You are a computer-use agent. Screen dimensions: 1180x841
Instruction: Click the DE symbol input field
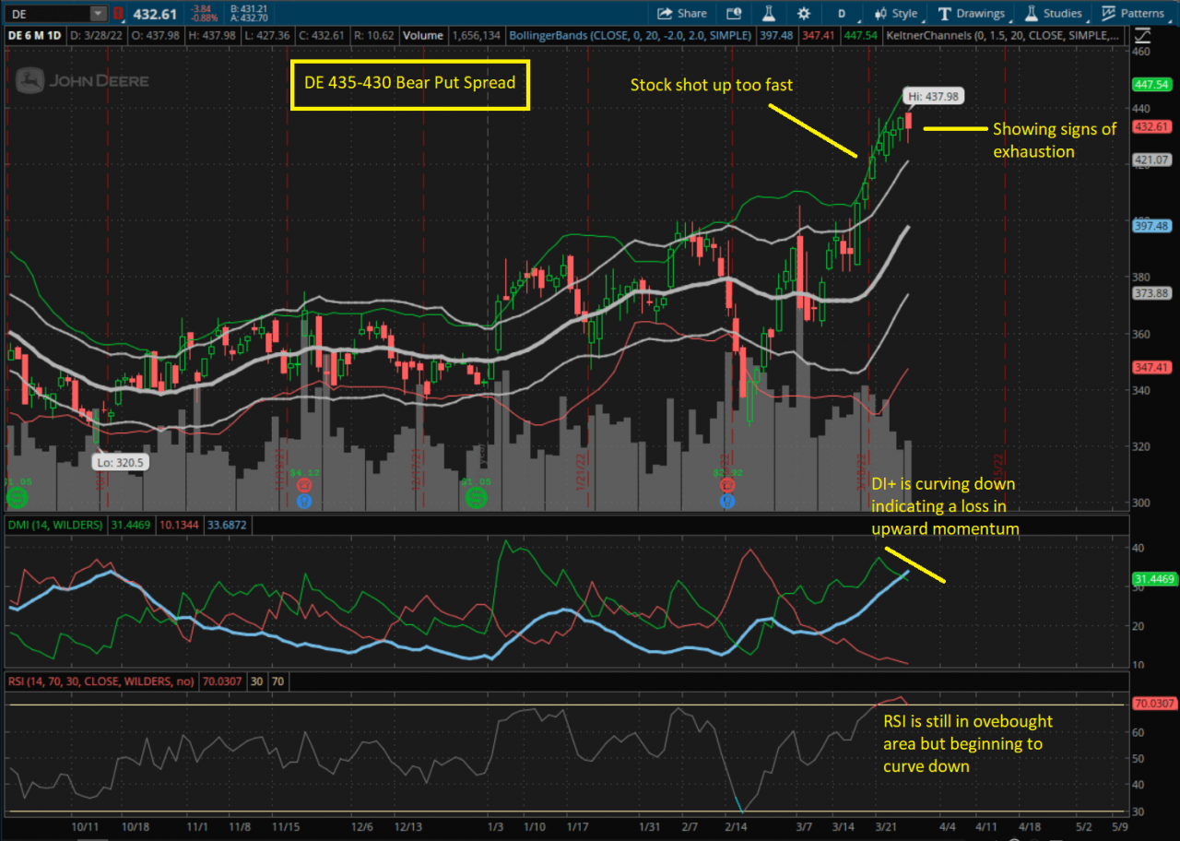46,13
